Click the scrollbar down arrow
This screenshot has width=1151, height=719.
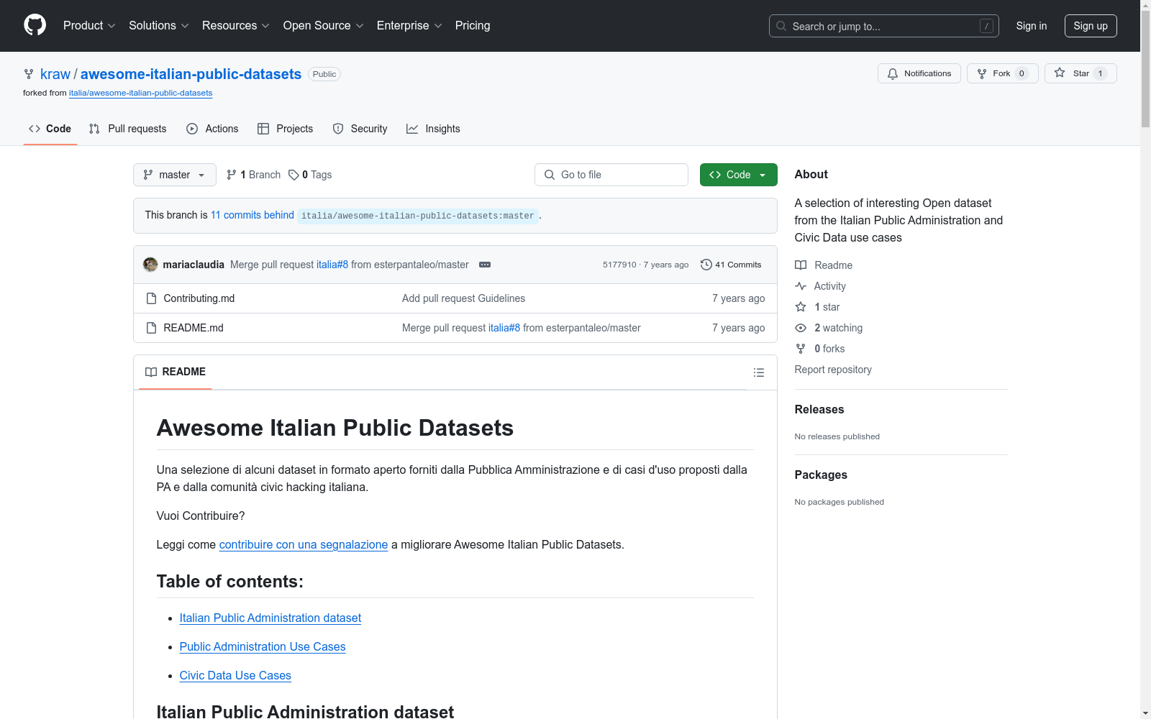pyautogui.click(x=1145, y=713)
